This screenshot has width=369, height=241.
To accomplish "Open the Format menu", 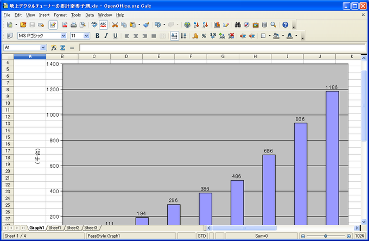I will (60, 15).
